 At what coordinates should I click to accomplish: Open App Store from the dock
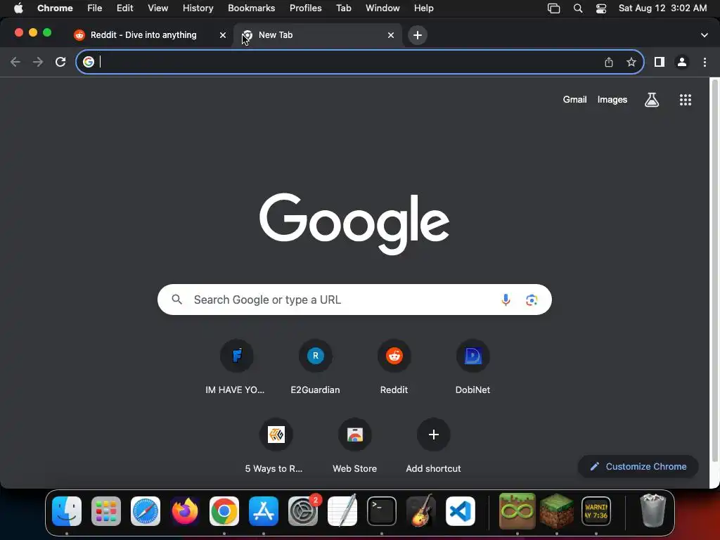(x=264, y=511)
